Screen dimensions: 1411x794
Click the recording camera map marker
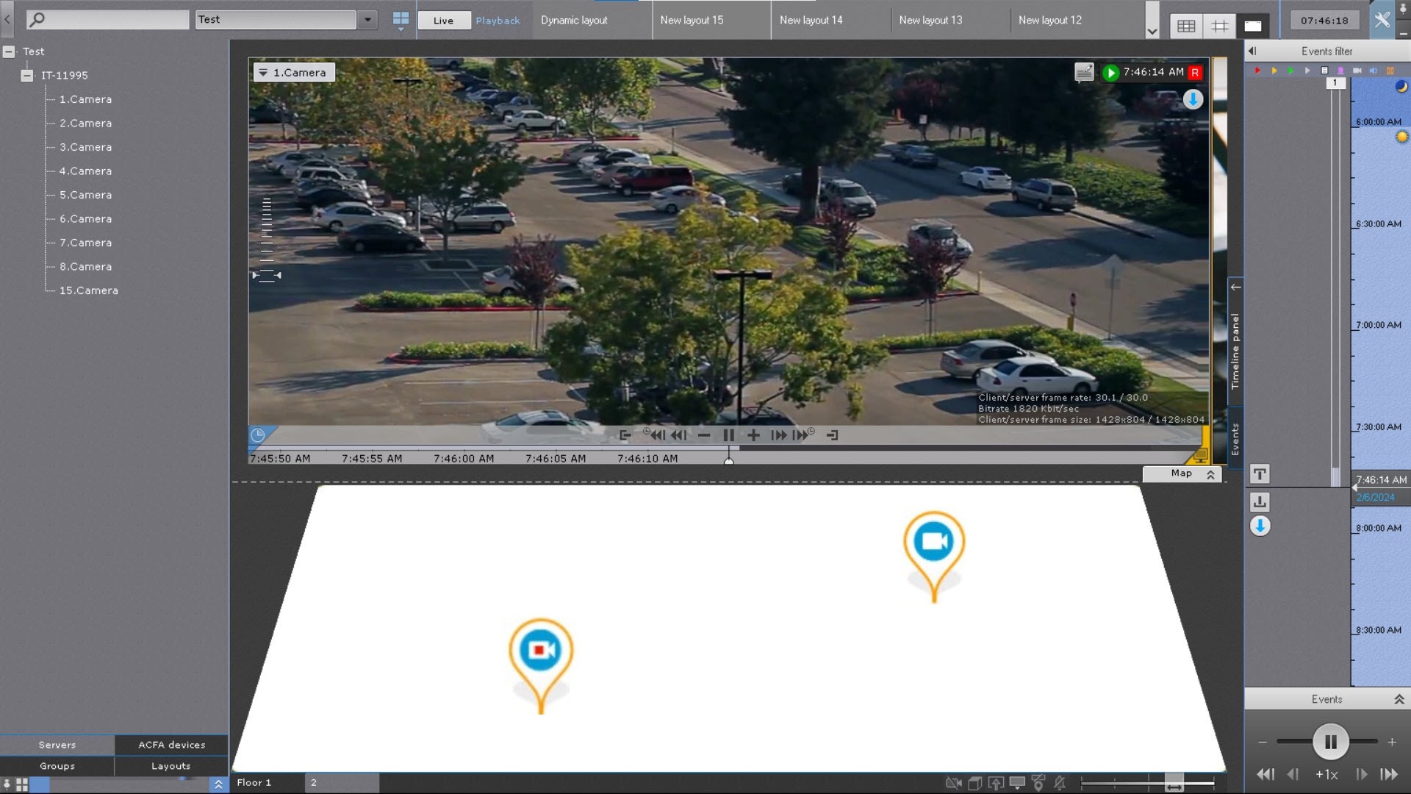(x=541, y=651)
